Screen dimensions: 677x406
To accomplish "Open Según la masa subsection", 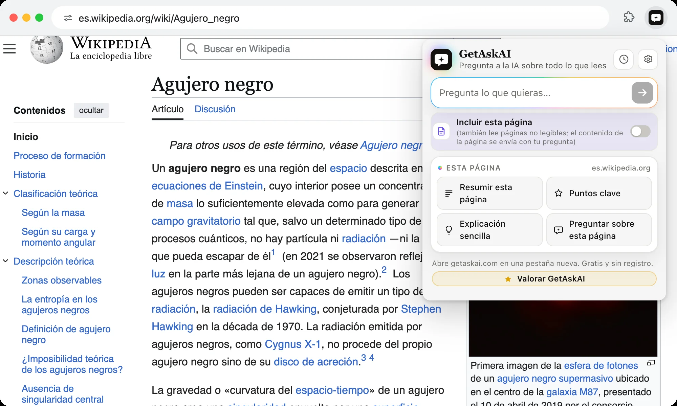I will [x=53, y=212].
